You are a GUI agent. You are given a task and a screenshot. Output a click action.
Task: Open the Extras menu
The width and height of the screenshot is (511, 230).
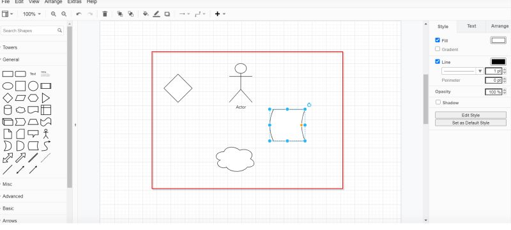coord(74,2)
